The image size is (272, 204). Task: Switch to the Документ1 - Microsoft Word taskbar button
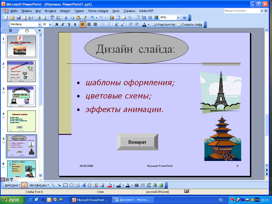[133, 200]
